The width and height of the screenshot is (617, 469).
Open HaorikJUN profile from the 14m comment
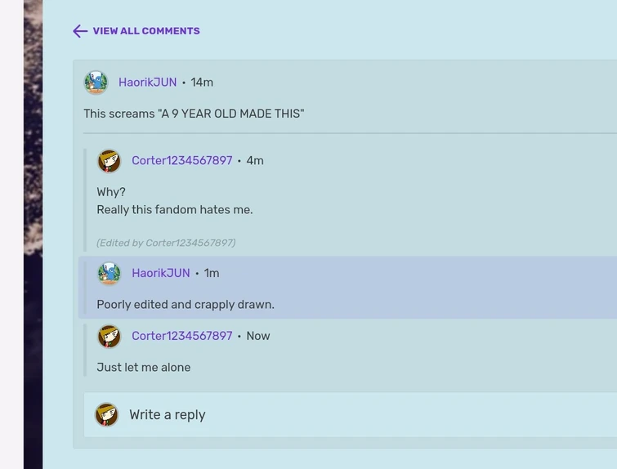148,83
